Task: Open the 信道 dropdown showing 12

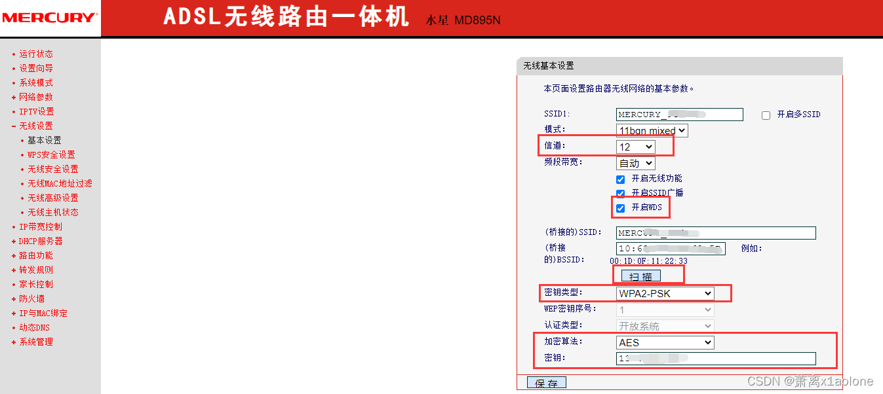Action: click(x=635, y=147)
